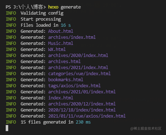Open the archives/index.html path
Image resolution: width=166 pixels, height=135 pixels.
72,37
